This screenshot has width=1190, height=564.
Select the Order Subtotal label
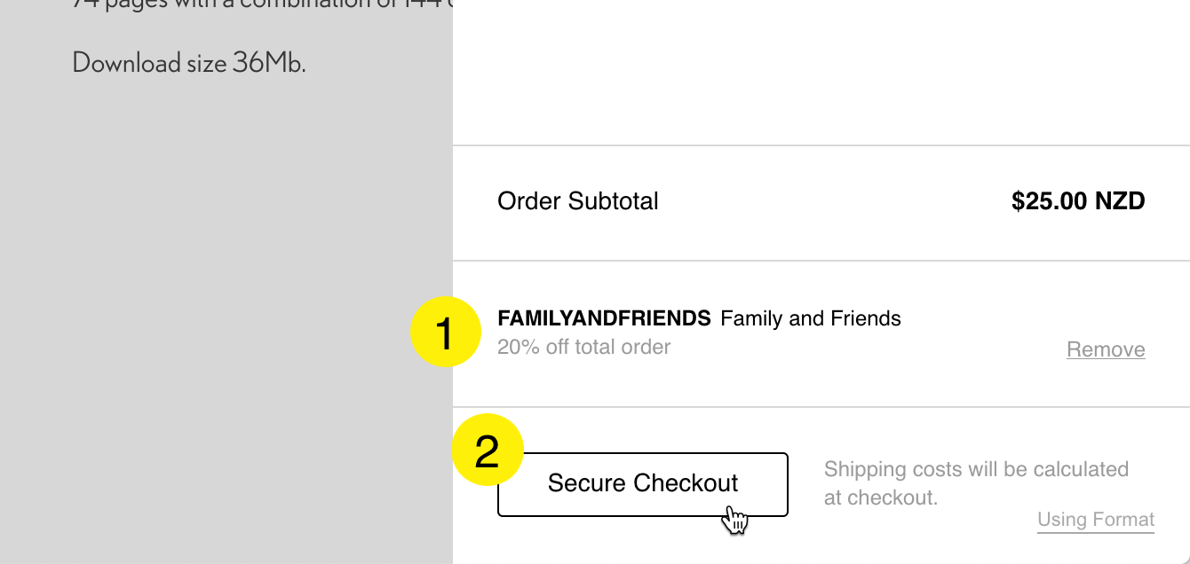578,201
